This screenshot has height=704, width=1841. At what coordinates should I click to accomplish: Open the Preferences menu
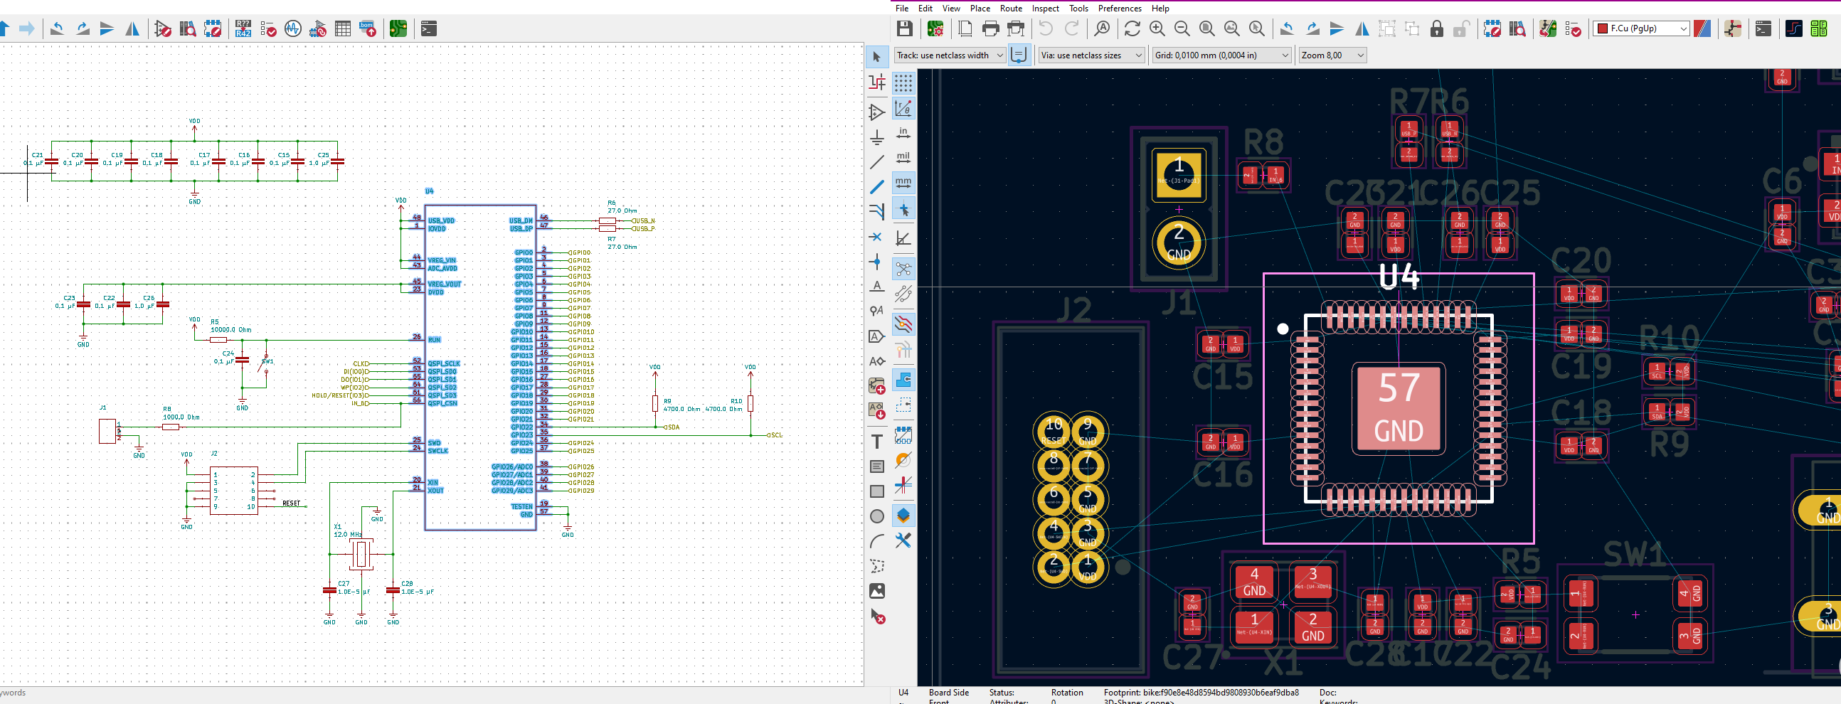point(1119,9)
